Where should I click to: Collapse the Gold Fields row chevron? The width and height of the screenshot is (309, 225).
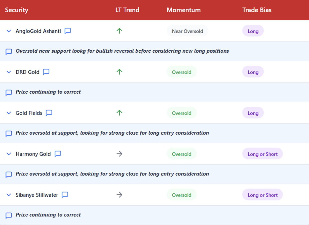(x=9, y=113)
